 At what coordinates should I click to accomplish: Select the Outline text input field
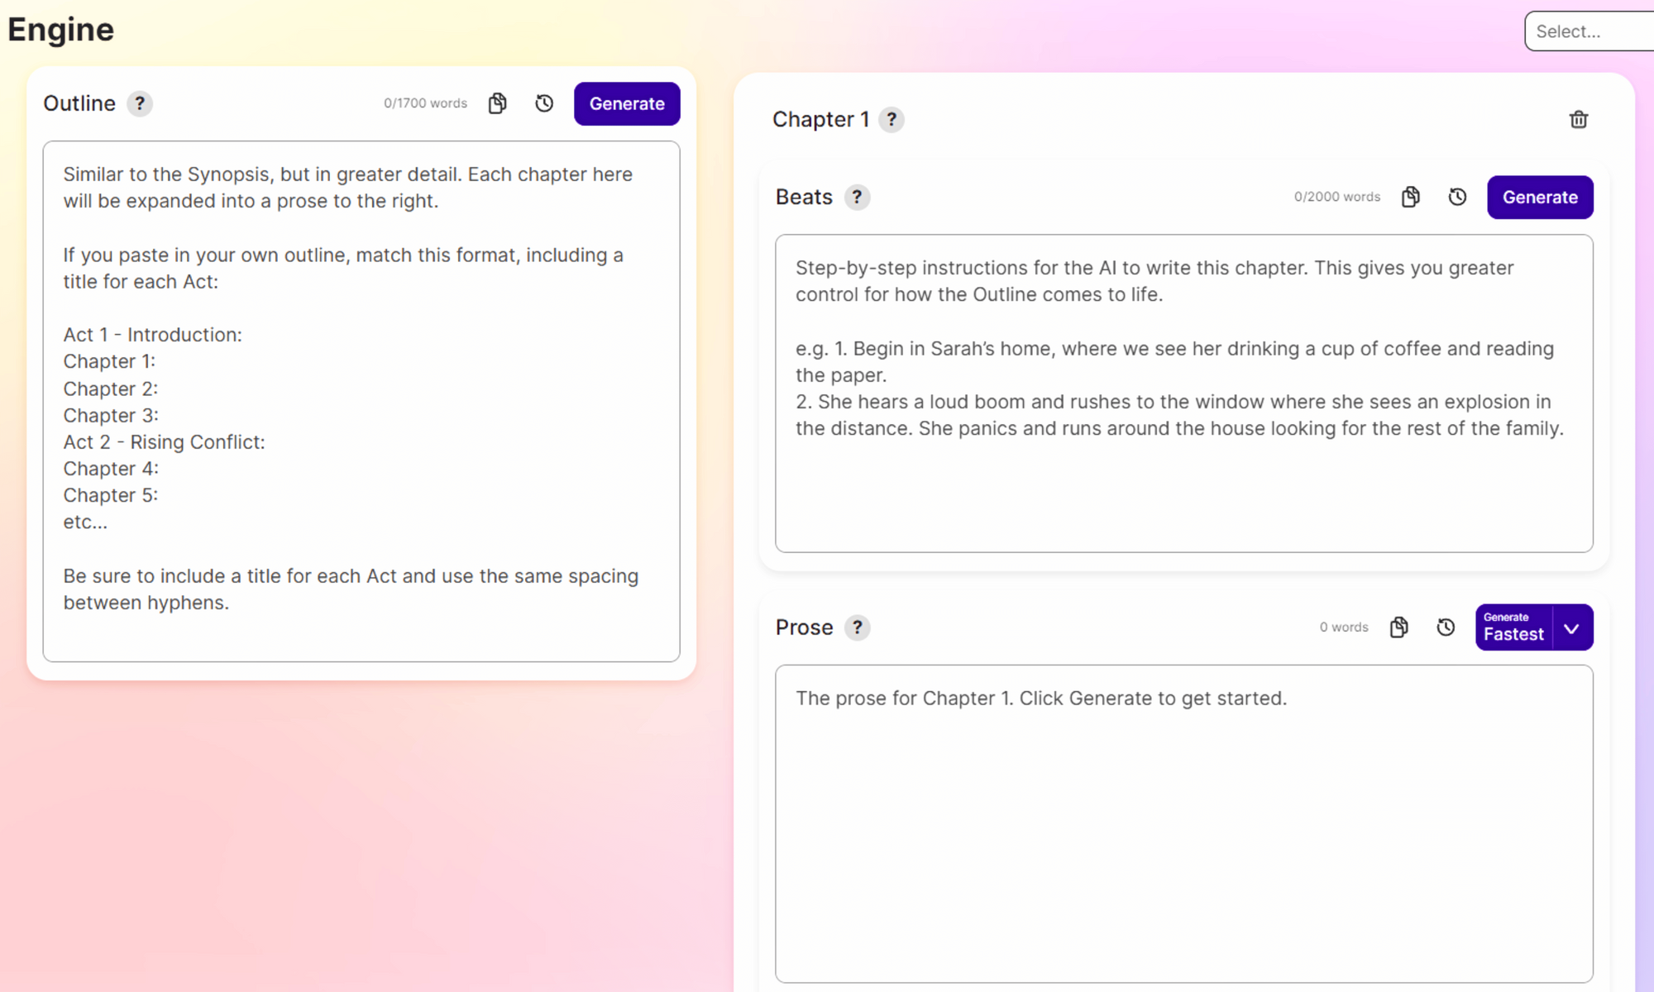[x=361, y=402]
